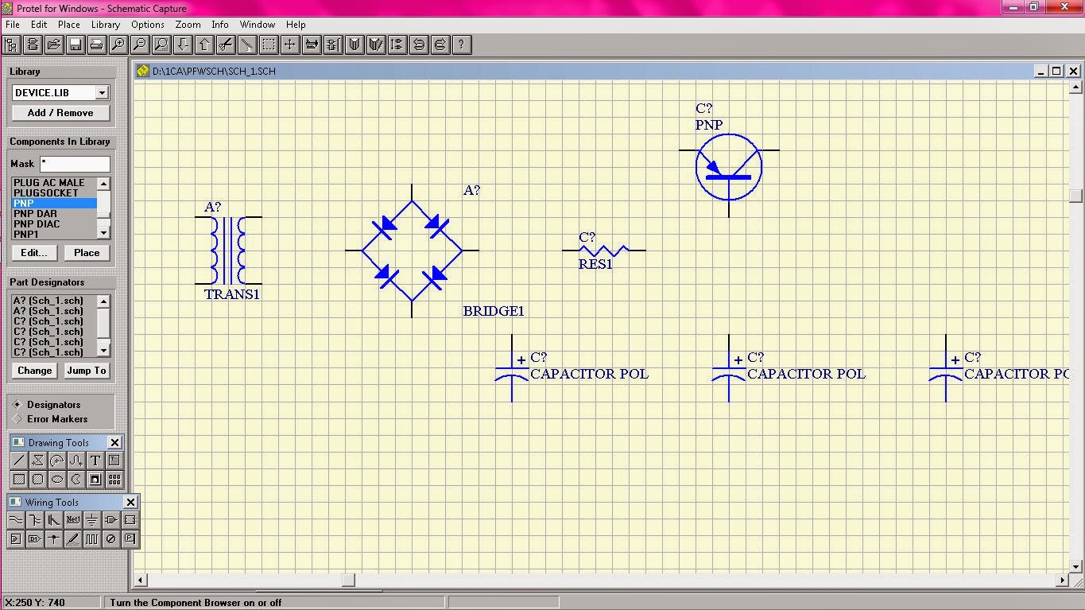Select the array paste grid tool

pyautogui.click(x=114, y=479)
